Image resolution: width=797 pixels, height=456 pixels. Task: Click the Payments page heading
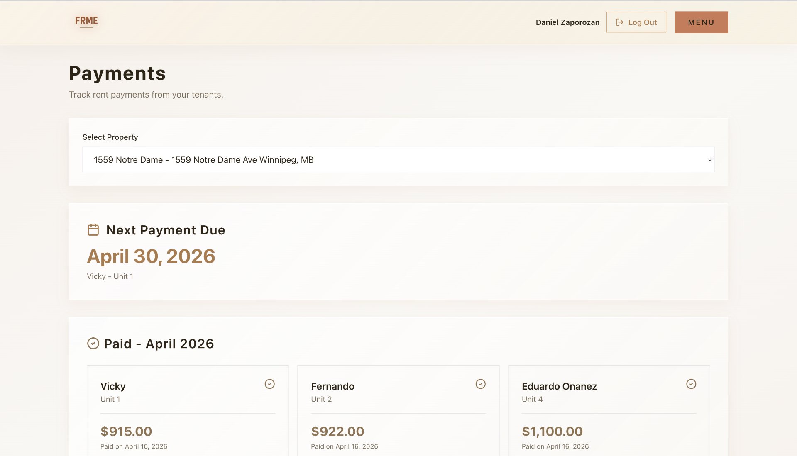coord(117,73)
